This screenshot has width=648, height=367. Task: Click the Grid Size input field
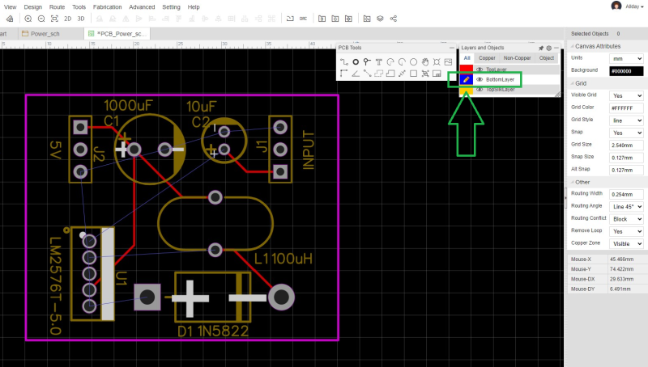pyautogui.click(x=626, y=146)
